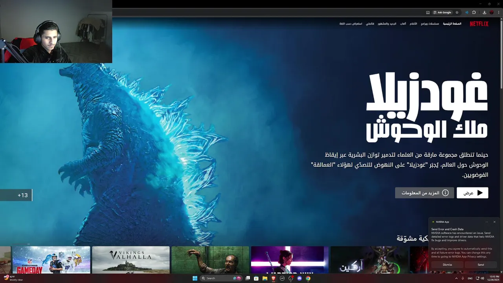Viewport: 503px width, 283px height.
Task: Open the Windows Start button
Action: pyautogui.click(x=195, y=278)
